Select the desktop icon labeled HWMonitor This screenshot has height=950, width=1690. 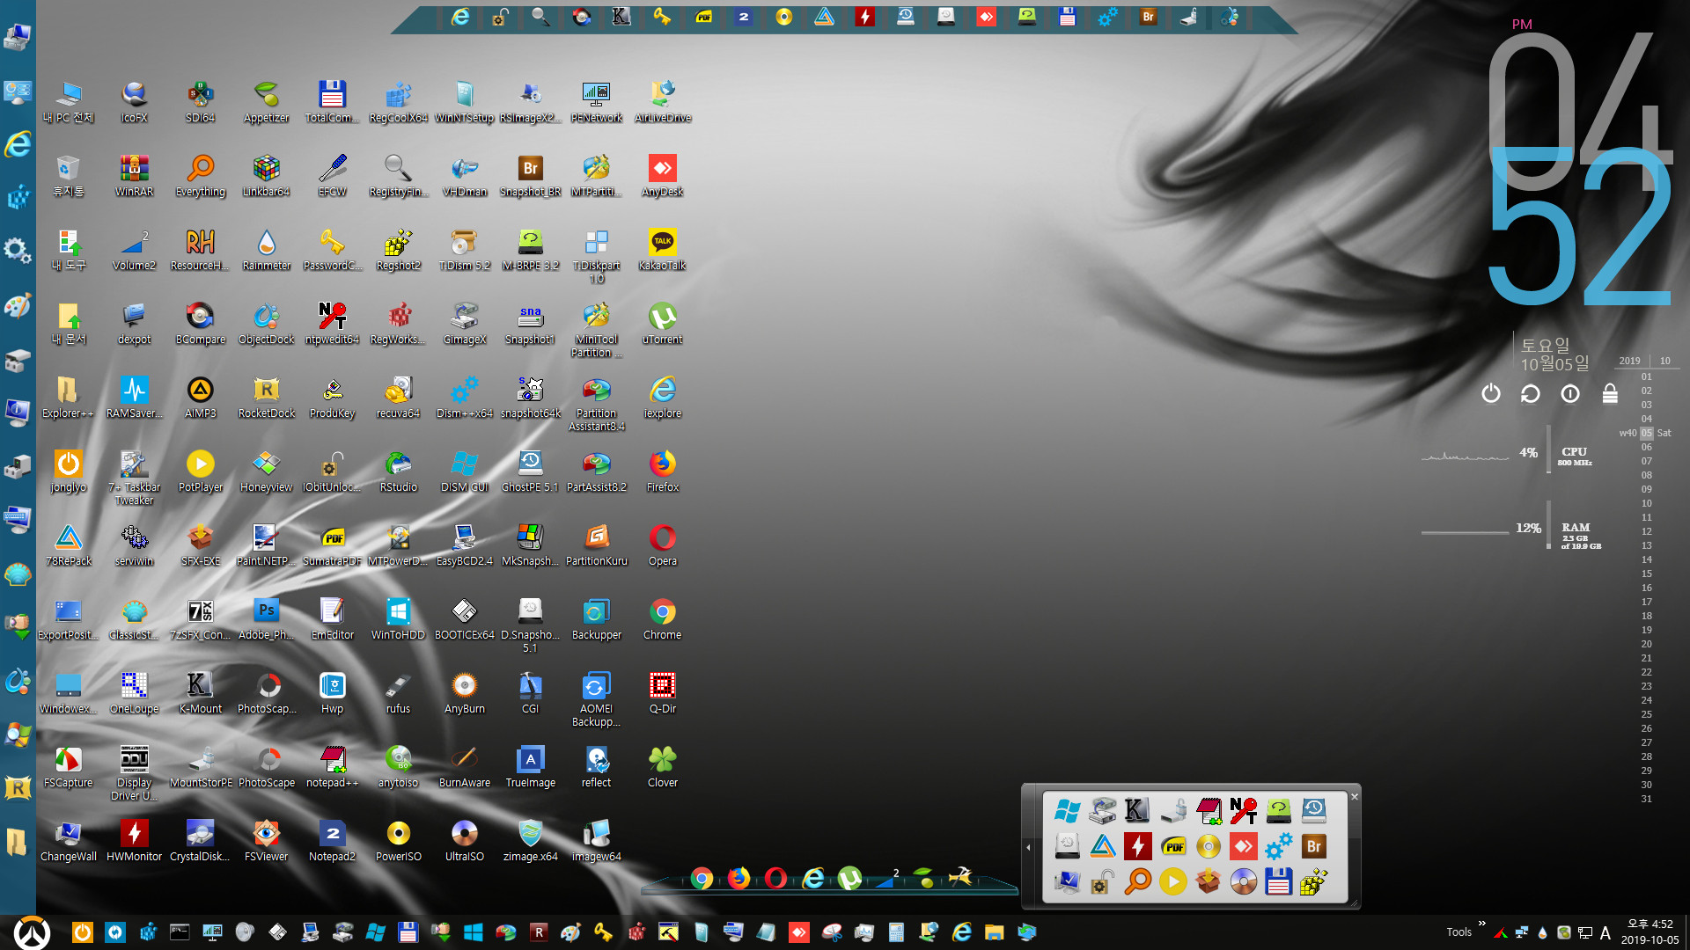134,840
